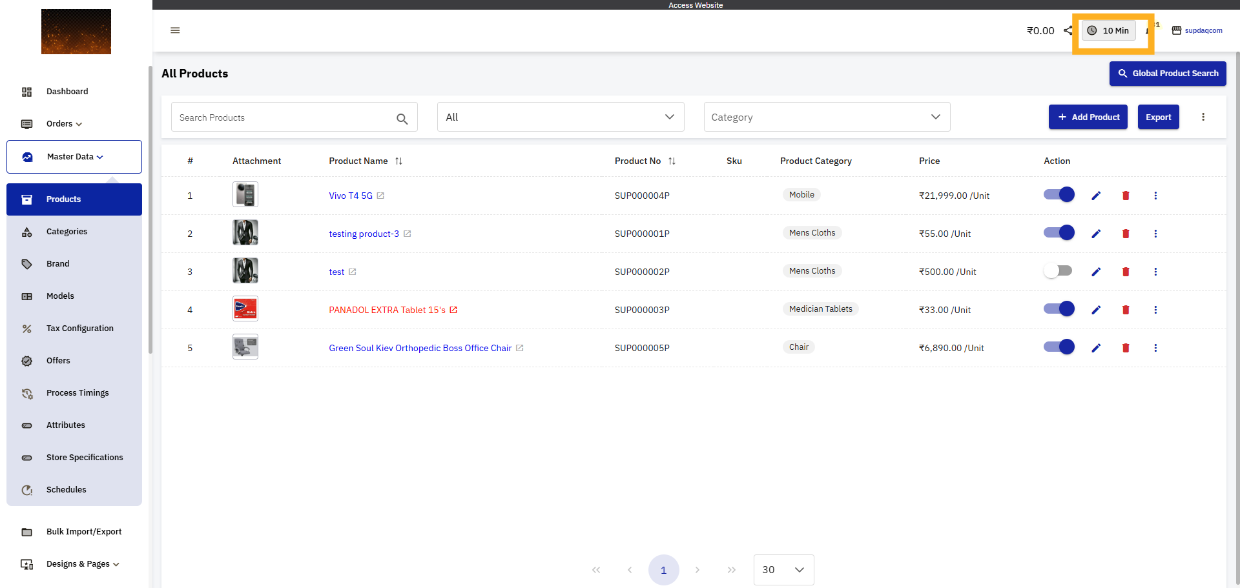Expand the All filter dropdown
The image size is (1240, 588).
click(560, 117)
